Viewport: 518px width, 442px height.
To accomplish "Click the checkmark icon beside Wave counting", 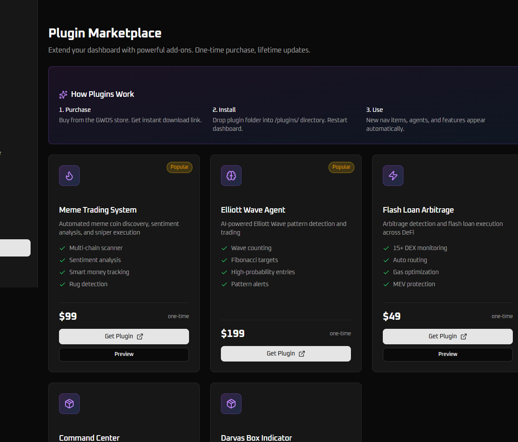I will [x=224, y=248].
